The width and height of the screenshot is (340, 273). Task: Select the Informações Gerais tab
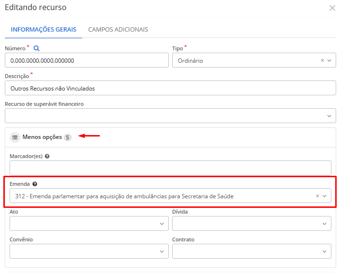pyautogui.click(x=43, y=30)
